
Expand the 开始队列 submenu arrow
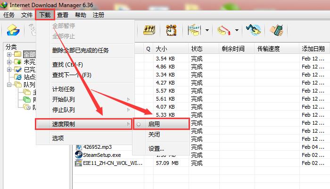point(128,99)
